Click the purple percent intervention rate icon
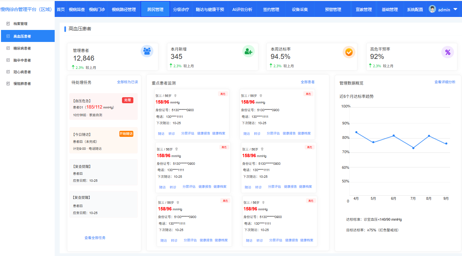Image resolution: width=462 pixels, height=256 pixels. point(448,52)
